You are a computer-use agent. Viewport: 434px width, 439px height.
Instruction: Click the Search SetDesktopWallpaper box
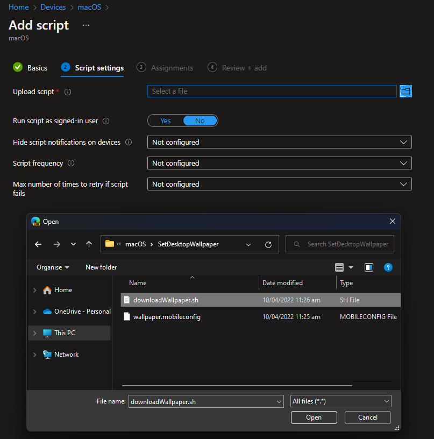tap(340, 244)
